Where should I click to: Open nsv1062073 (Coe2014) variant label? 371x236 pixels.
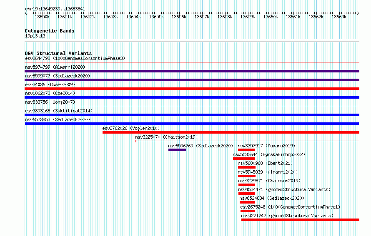coord(50,93)
